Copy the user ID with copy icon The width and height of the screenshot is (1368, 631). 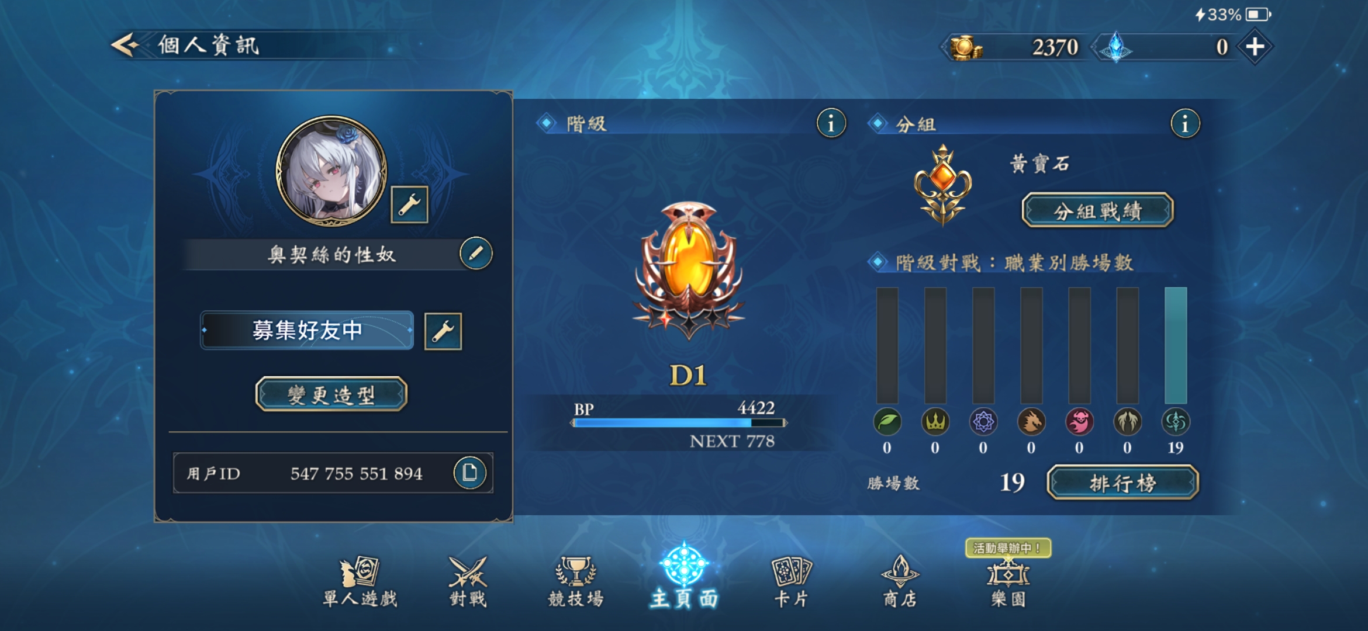click(x=469, y=473)
